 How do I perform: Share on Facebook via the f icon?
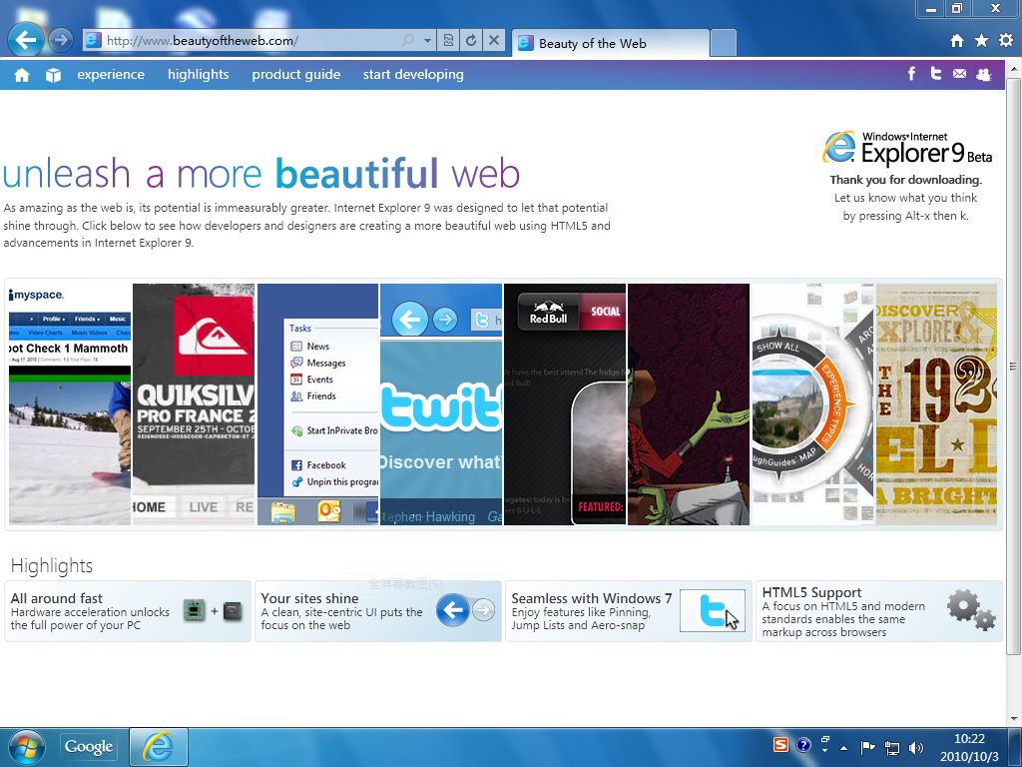(x=911, y=74)
